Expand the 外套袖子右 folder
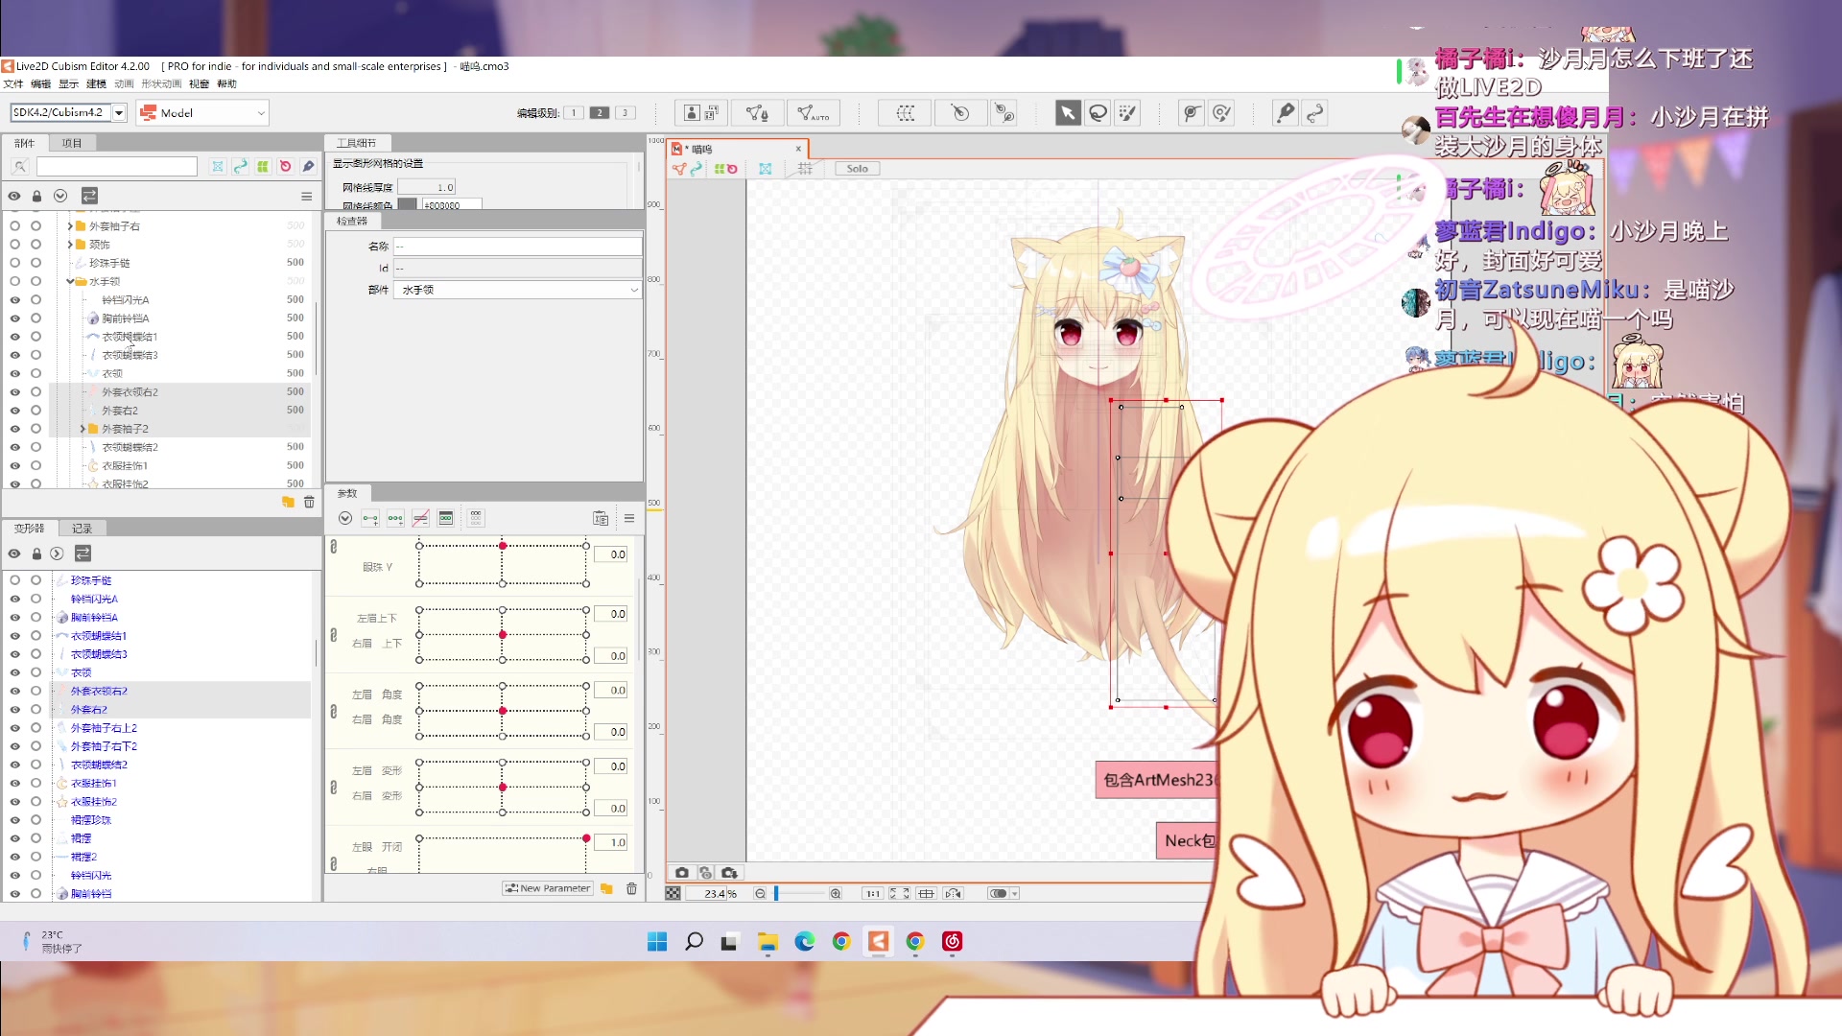Screen dimensions: 1842x1036 pyautogui.click(x=70, y=226)
